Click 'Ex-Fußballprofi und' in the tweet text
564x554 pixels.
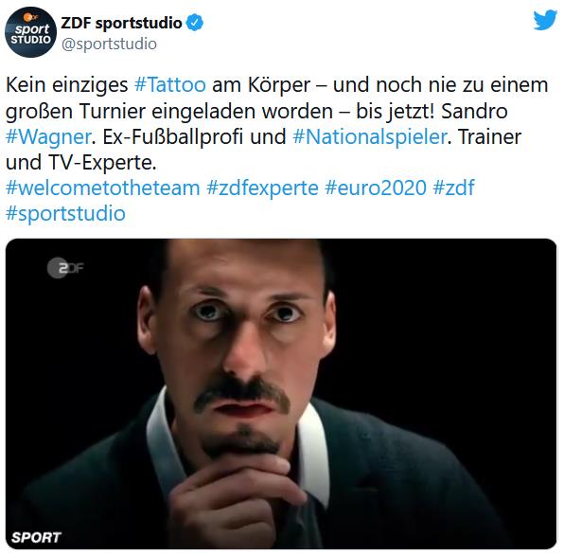tap(194, 136)
